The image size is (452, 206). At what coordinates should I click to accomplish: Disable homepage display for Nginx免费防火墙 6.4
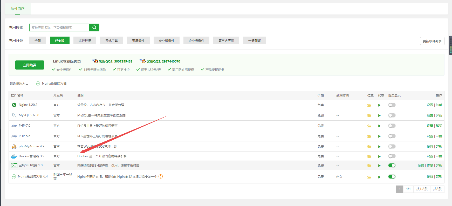pyautogui.click(x=392, y=177)
